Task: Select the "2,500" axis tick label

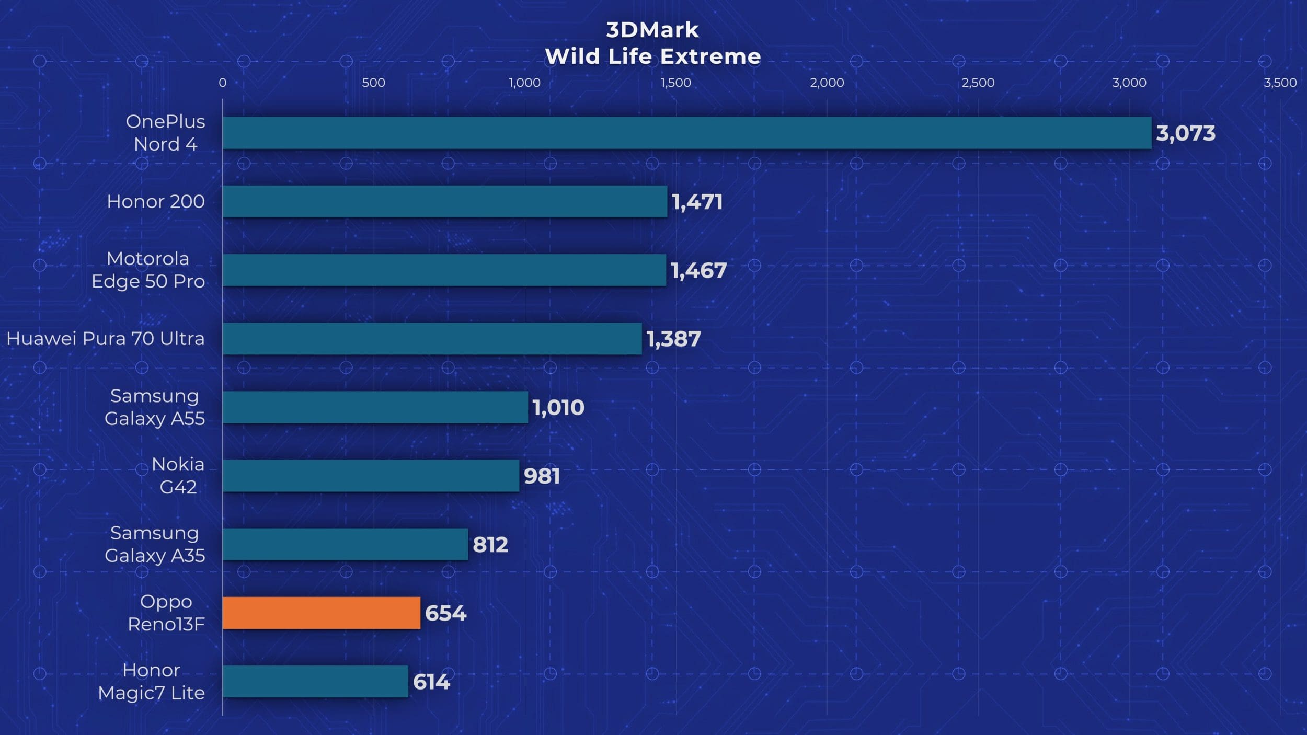Action: 978,83
